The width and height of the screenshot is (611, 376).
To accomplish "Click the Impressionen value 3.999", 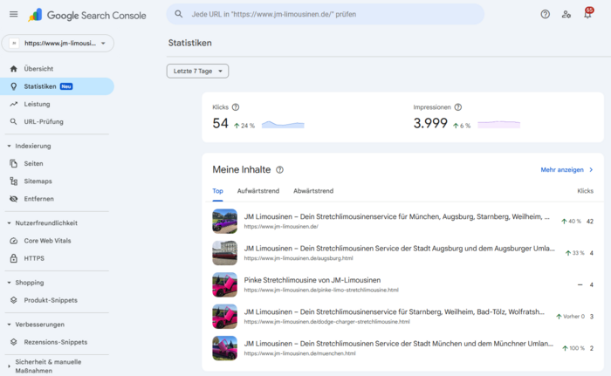I will pyautogui.click(x=430, y=124).
